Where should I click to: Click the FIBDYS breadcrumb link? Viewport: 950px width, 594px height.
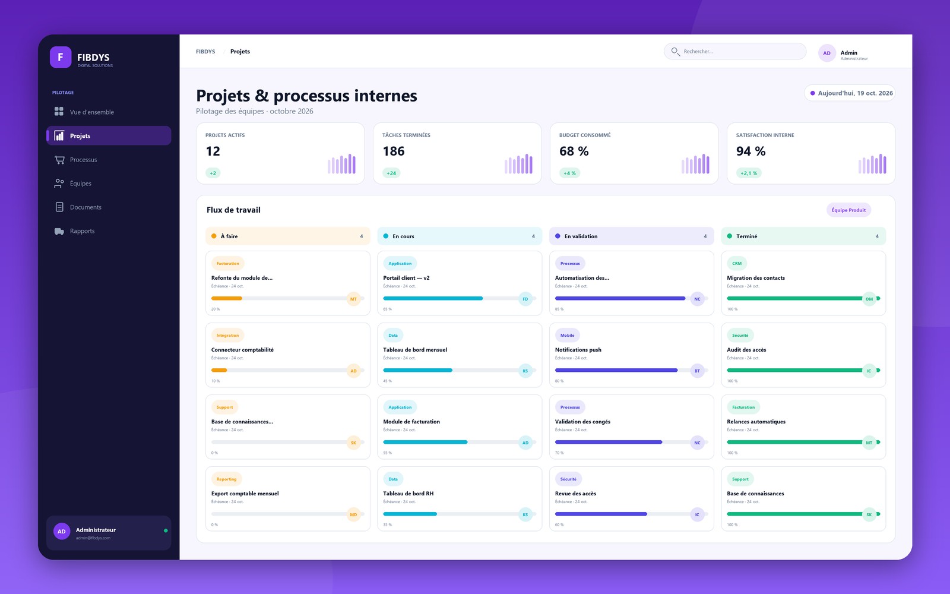pos(205,52)
